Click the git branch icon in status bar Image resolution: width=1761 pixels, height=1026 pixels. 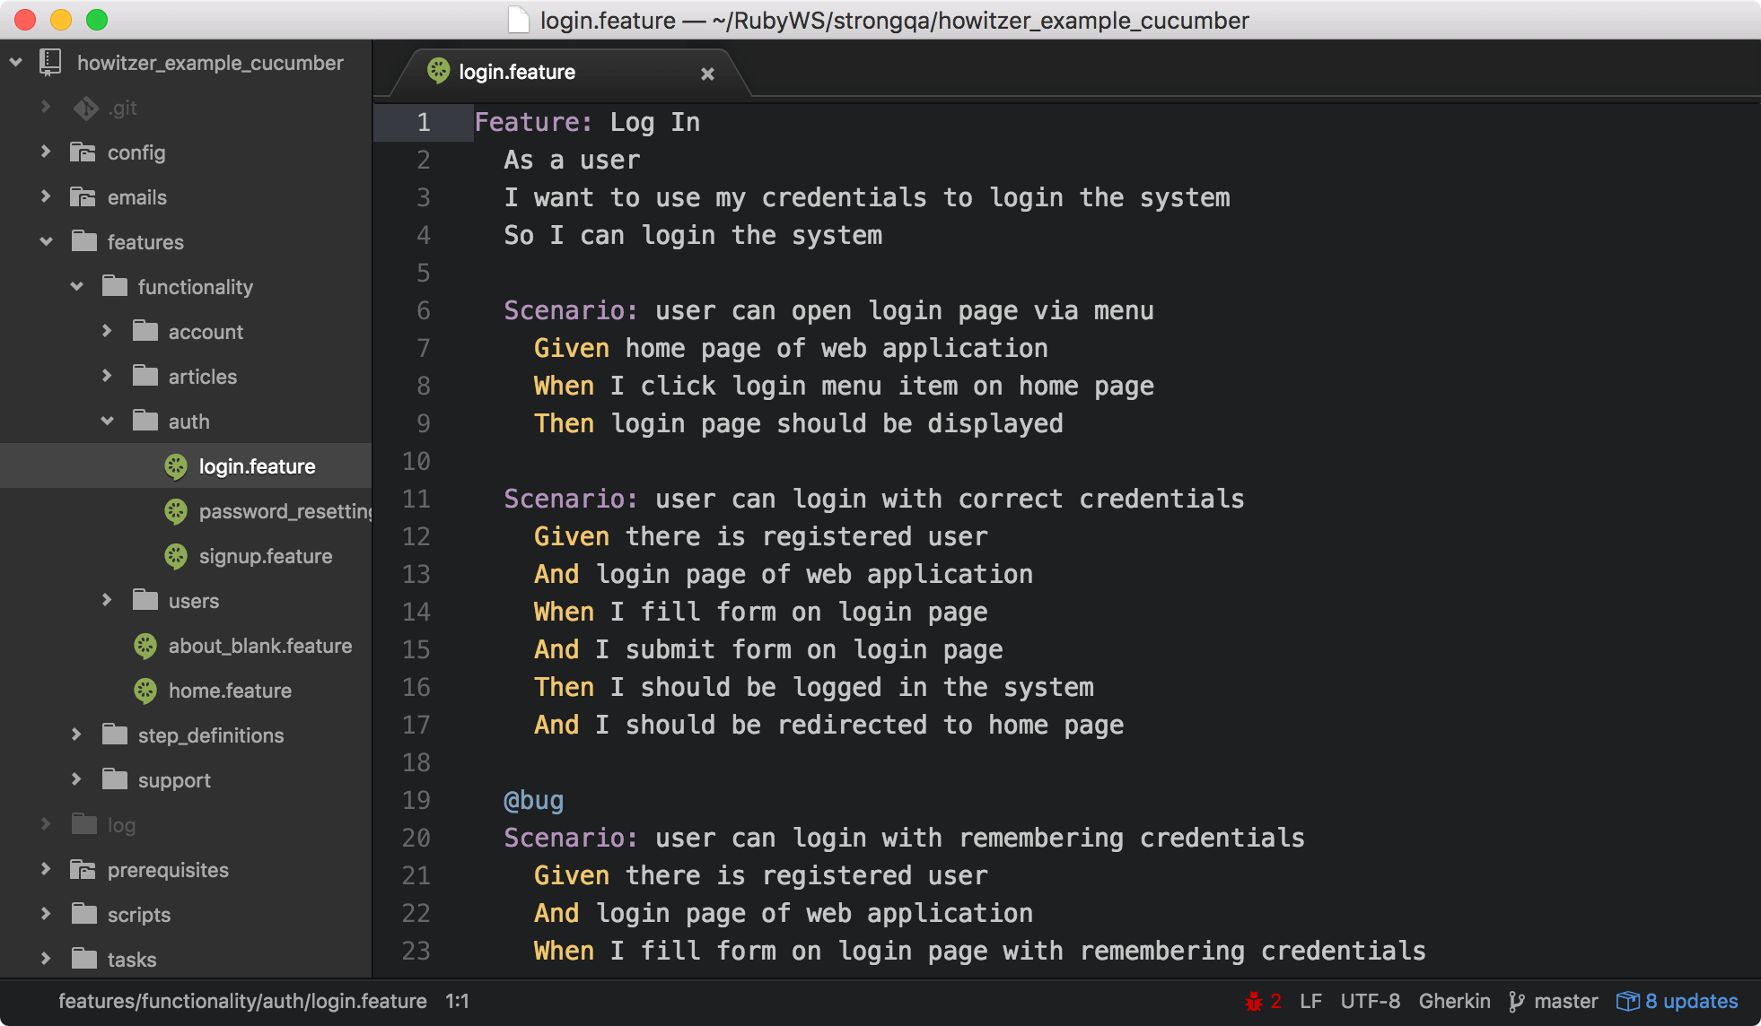[1517, 1001]
